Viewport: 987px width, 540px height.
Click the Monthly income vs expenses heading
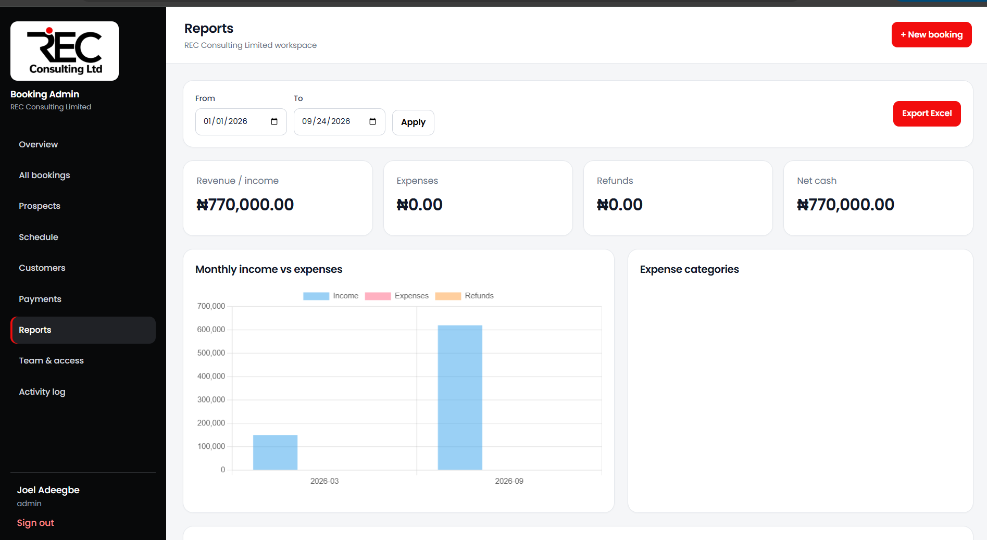click(x=269, y=269)
